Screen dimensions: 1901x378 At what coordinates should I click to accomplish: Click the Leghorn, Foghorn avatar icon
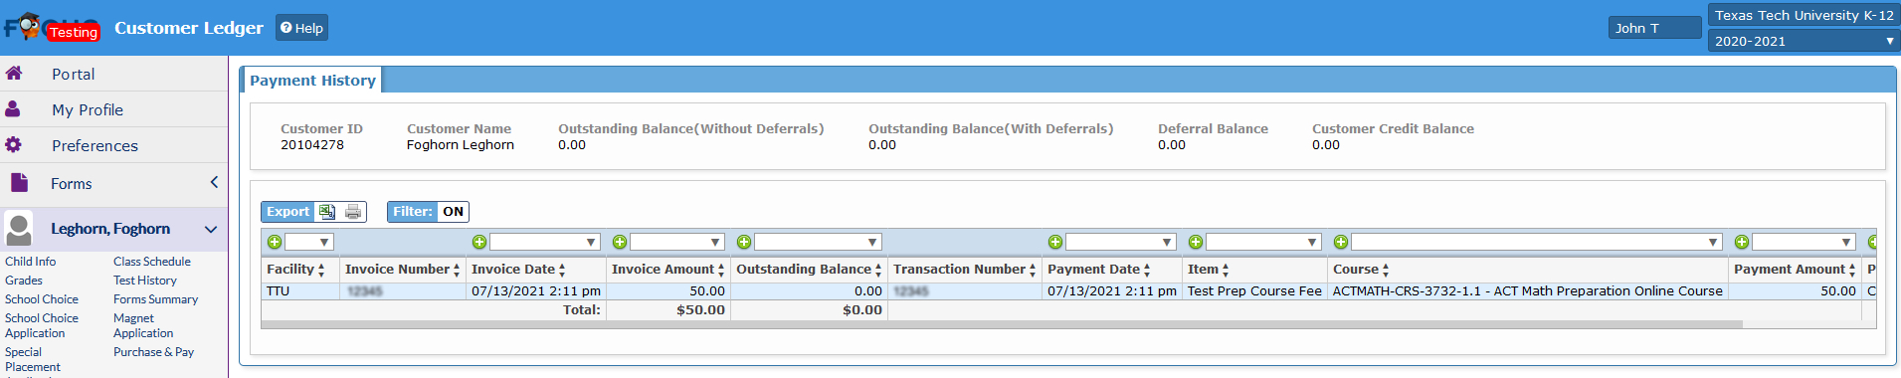19,229
